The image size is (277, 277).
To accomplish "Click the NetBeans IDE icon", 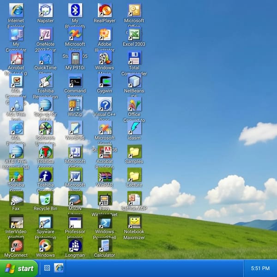I will tap(134, 81).
